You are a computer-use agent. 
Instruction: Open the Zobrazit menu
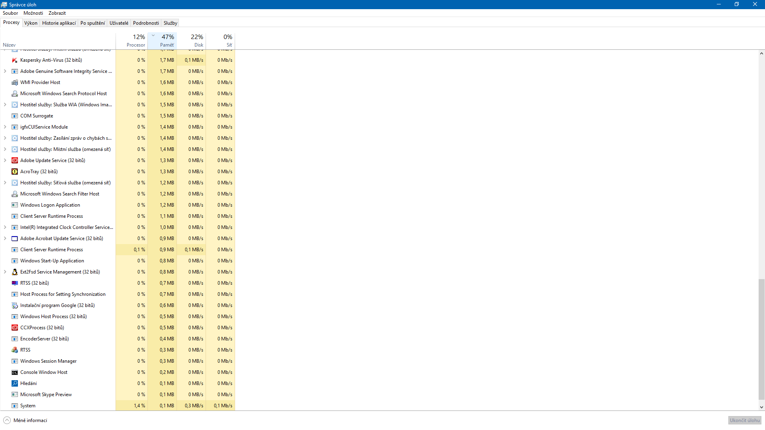coord(57,13)
